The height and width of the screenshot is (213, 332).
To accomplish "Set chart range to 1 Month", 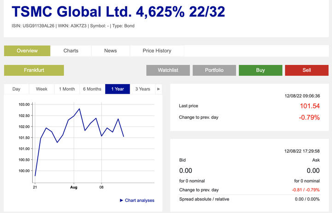I will coord(67,89).
